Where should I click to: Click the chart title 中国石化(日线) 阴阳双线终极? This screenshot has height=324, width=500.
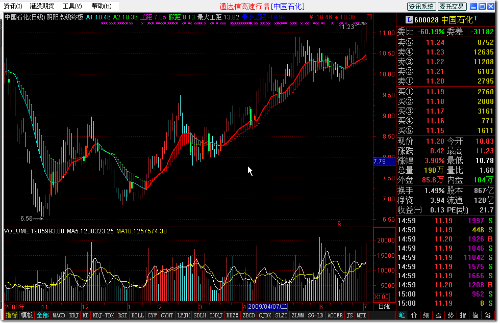[x=44, y=17]
